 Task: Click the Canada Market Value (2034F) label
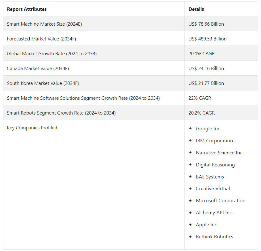tap(38, 69)
